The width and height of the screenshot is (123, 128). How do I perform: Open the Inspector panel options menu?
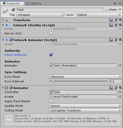click(x=119, y=3)
